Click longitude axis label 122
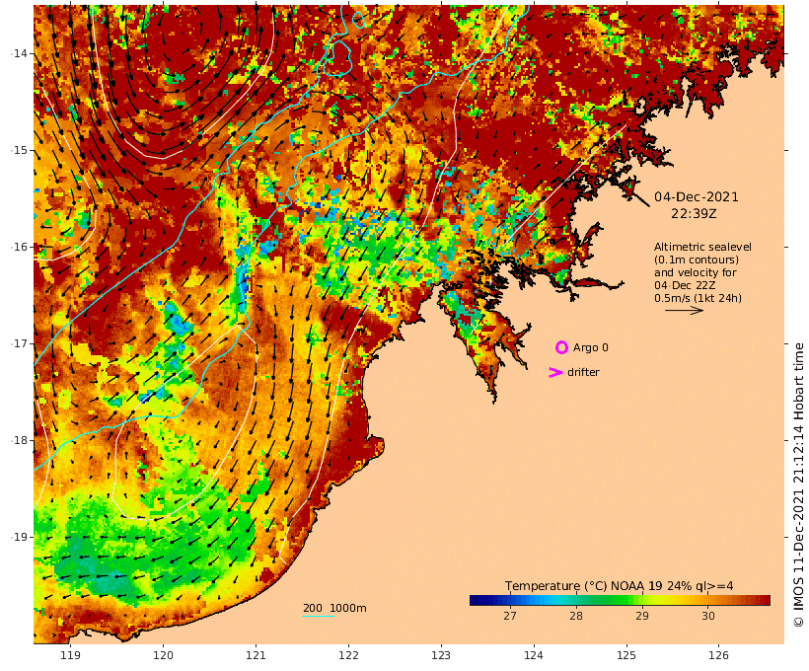809x671 pixels. click(x=348, y=655)
